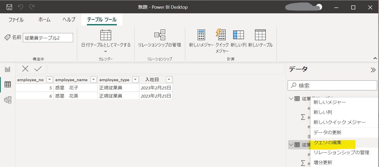The width and height of the screenshot is (379, 167).
Task: Click the 新しいテーブル icon in the ribbon
Action: coord(260,35)
